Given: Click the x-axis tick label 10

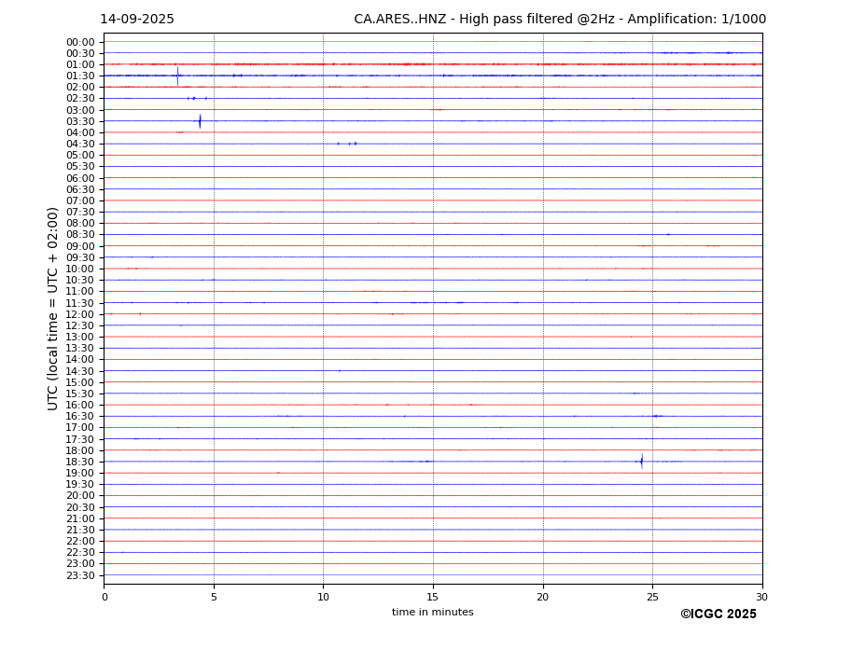Looking at the screenshot, I should point(323,597).
